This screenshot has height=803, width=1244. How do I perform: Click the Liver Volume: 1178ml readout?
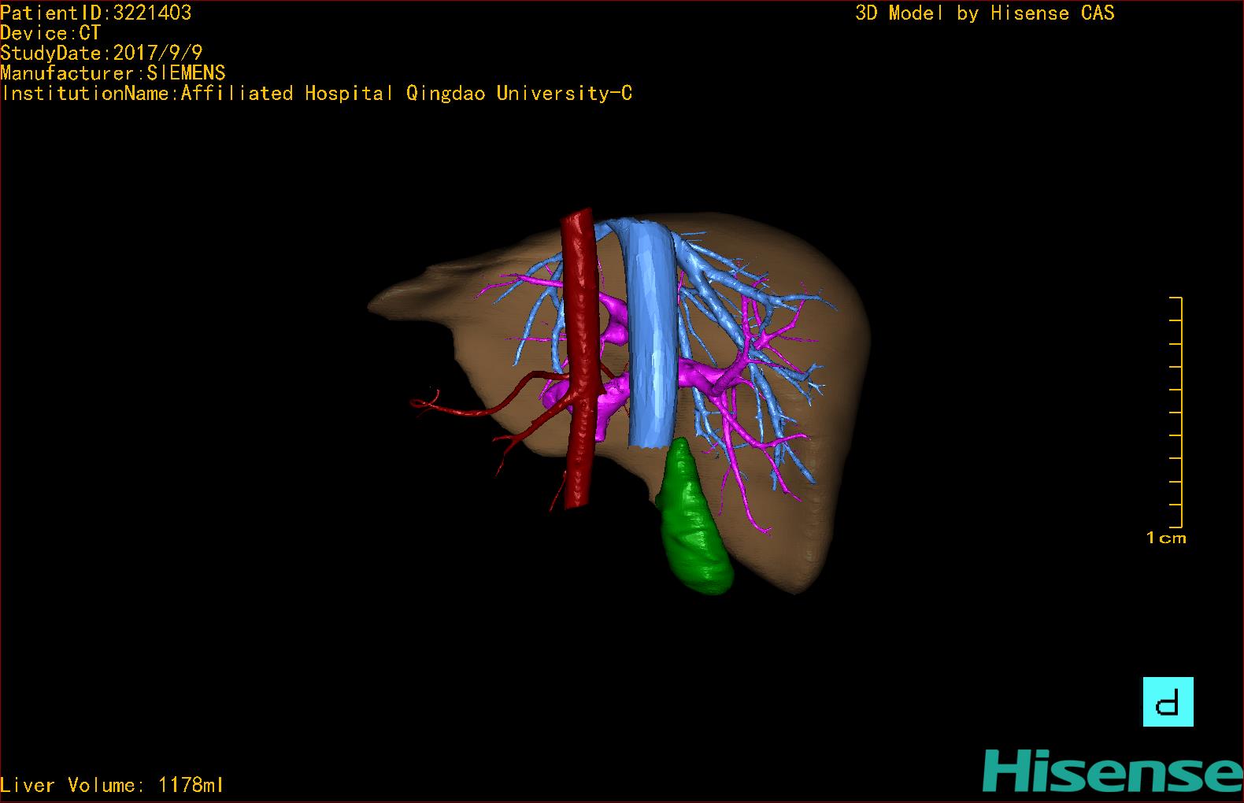112,785
